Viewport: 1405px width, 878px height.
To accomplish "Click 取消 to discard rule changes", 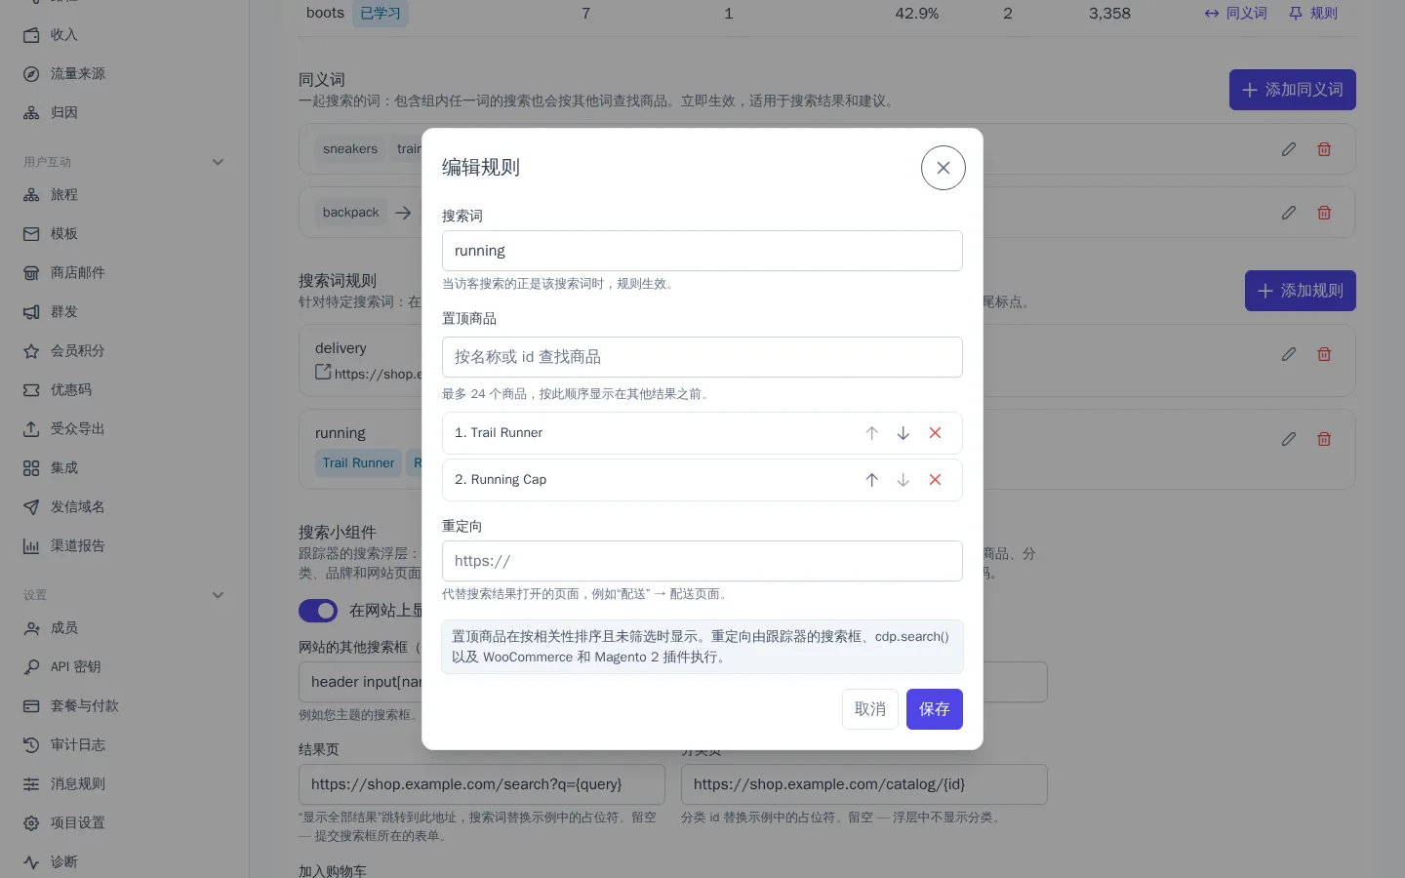I will tap(870, 709).
